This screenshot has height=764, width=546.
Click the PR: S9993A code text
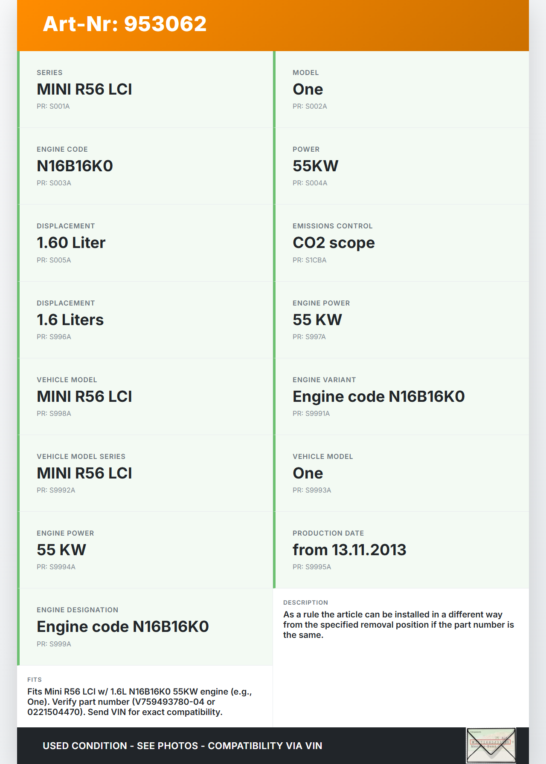[311, 490]
